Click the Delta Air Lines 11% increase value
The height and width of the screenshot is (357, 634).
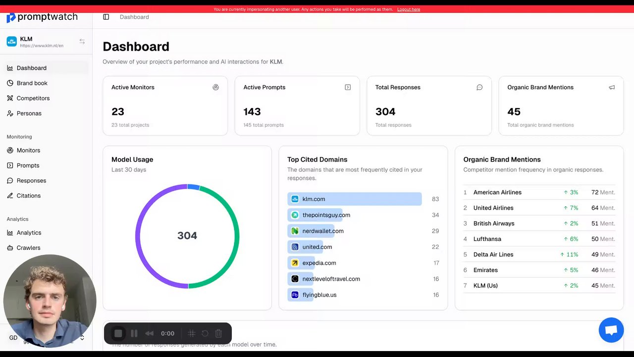(569, 254)
